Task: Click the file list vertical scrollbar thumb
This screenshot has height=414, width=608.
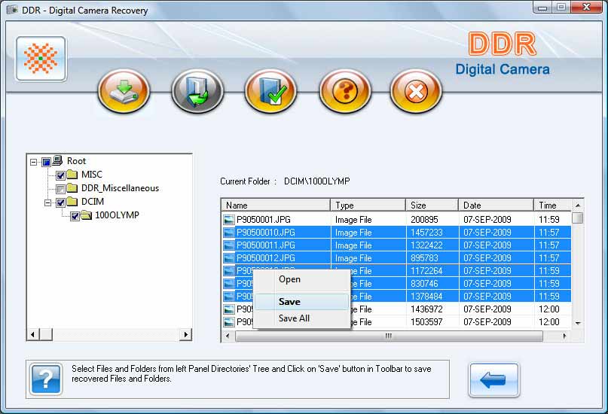Action: pos(578,218)
